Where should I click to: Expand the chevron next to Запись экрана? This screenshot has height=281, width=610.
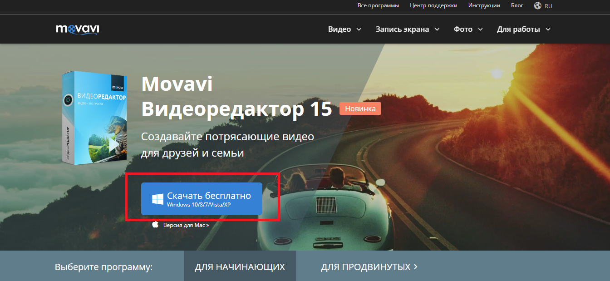437,30
